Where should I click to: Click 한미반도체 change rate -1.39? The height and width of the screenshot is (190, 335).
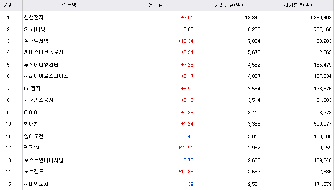click(187, 184)
